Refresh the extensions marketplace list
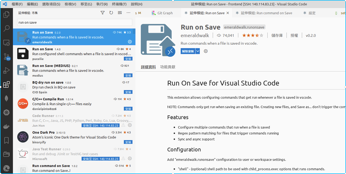 111,13
